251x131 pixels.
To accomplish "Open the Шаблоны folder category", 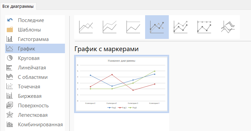I will pos(35,30).
